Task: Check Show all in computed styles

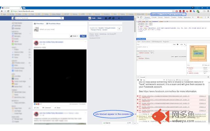Action: point(203,65)
